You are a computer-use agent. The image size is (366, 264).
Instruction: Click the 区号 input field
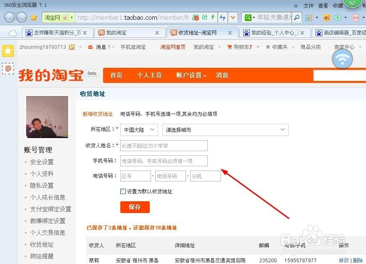135,176
